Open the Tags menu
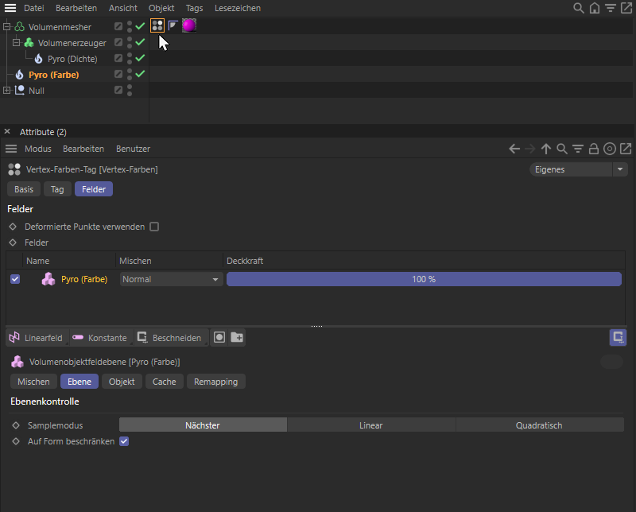Screen dimensions: 636x512 click(x=194, y=8)
